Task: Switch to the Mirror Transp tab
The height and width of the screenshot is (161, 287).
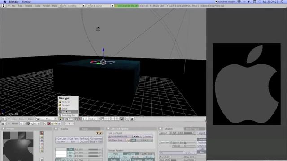Action: click(x=194, y=129)
